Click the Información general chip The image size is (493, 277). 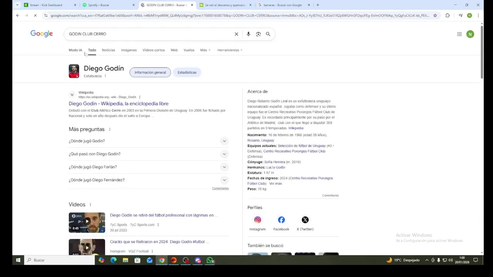[x=150, y=72]
